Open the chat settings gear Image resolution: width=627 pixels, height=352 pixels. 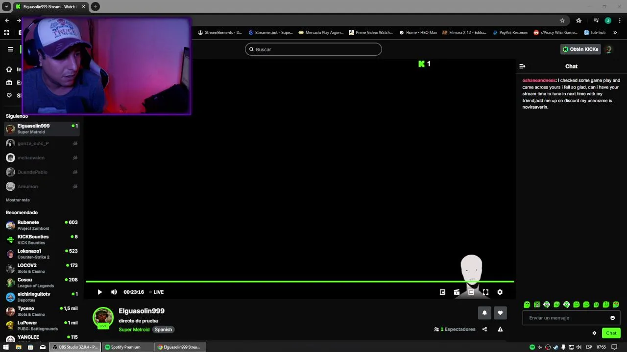pos(594,333)
